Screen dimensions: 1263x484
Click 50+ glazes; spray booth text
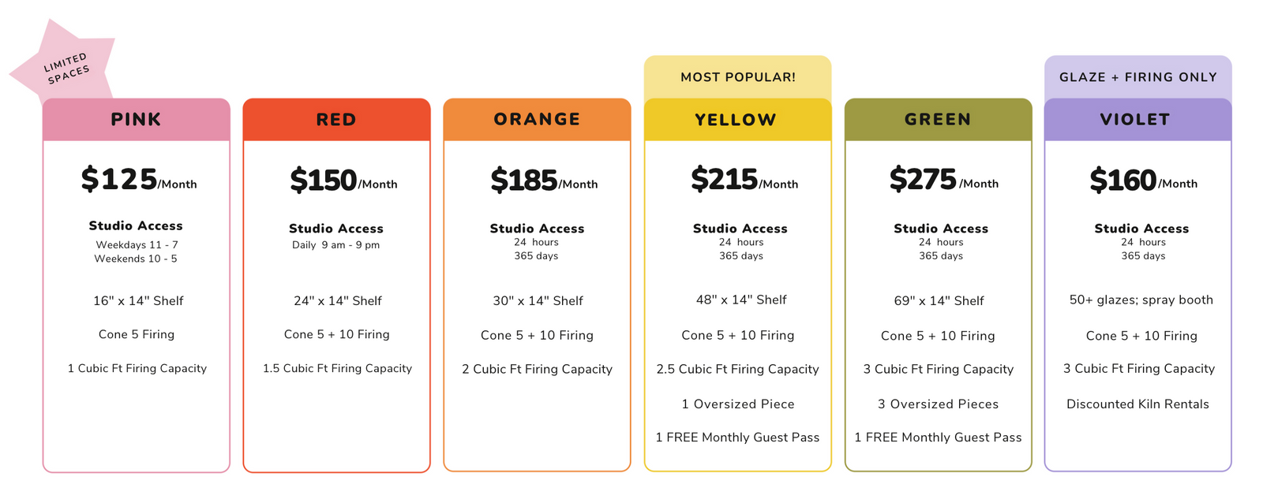coord(1141,300)
